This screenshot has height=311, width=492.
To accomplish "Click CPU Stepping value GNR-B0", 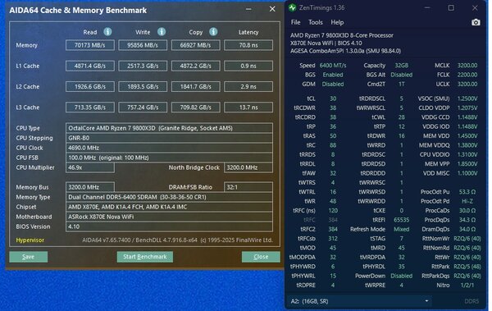I will click(169, 138).
